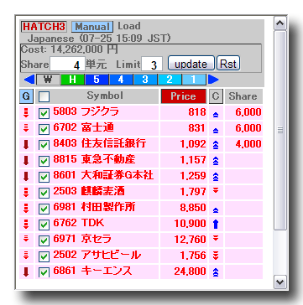Click the blue up indicator in キーエンス row

tap(216, 272)
